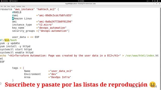Open the 'es' keyboard layout selector
Image resolution: width=161 pixels, height=90 pixels.
point(148,1)
